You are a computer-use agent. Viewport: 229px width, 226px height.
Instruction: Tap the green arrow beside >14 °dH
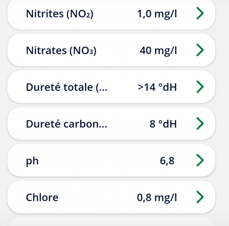tap(200, 87)
